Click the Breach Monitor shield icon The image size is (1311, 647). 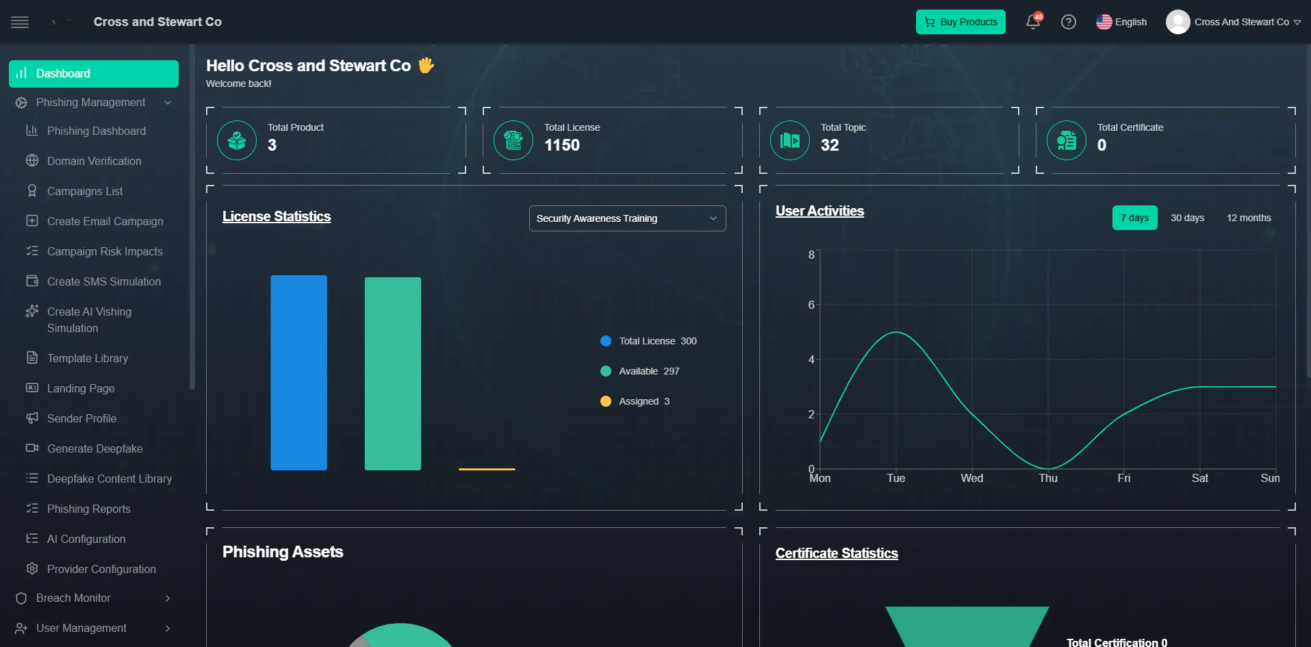(21, 598)
